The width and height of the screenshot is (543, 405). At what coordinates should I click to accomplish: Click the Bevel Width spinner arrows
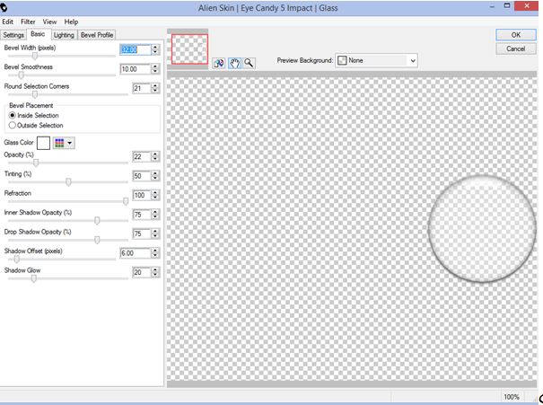155,49
